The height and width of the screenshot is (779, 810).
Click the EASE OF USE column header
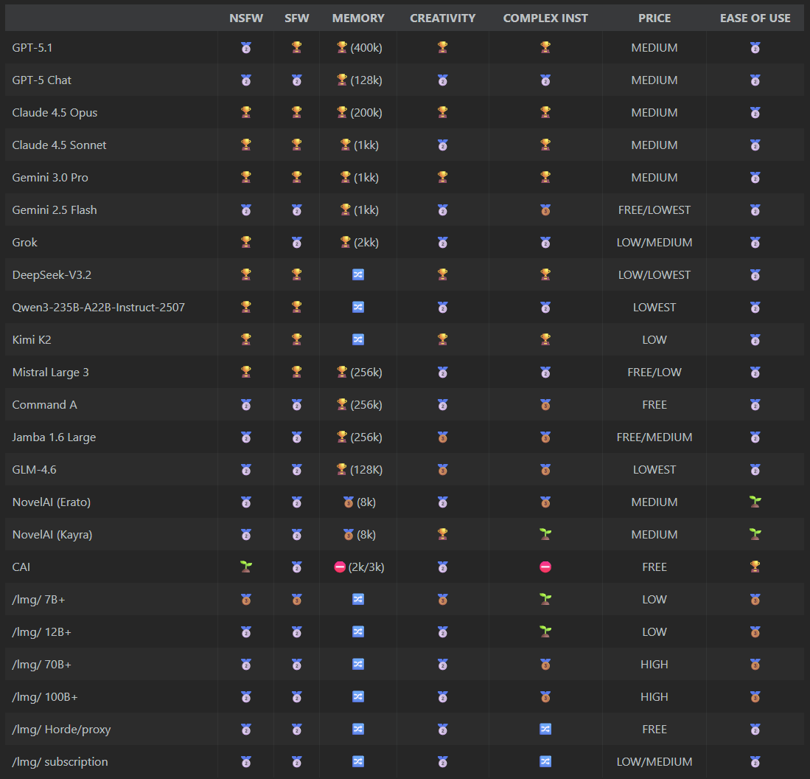(755, 18)
